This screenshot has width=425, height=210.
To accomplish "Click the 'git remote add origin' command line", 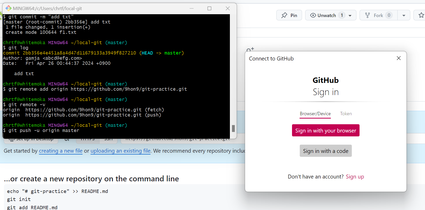I will point(95,89).
